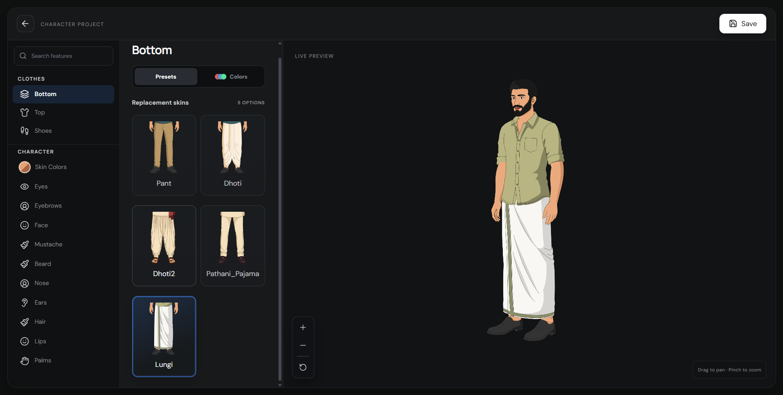
Task: Click the Face smiley icon
Action: [24, 225]
